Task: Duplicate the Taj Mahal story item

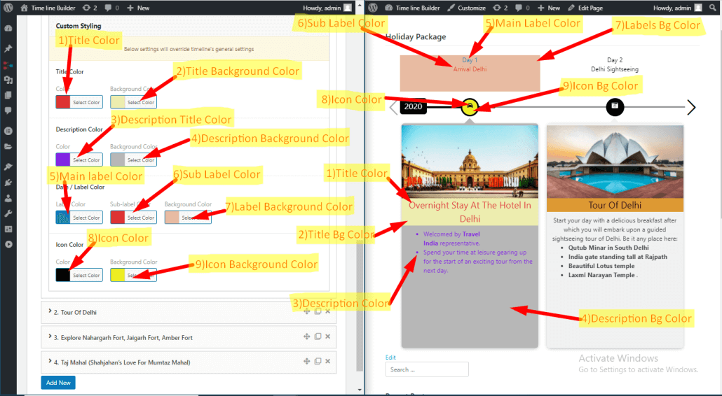Action: (x=317, y=362)
